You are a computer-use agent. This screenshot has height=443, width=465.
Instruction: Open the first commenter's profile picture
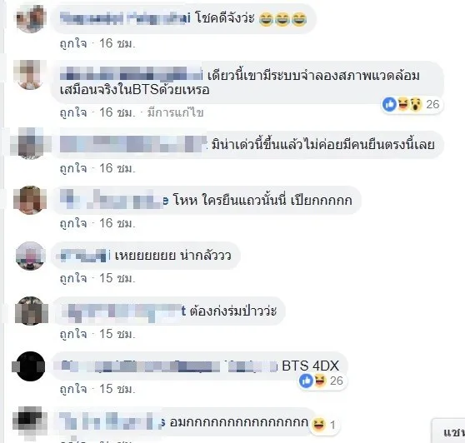tap(31, 18)
